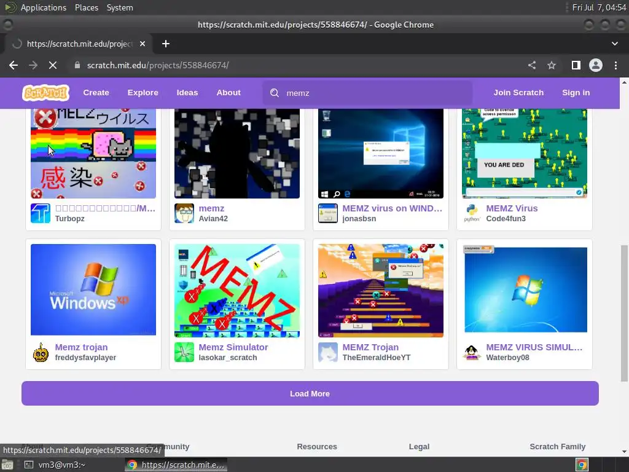
Task: Click Explore in Scratch navigation
Action: point(143,93)
